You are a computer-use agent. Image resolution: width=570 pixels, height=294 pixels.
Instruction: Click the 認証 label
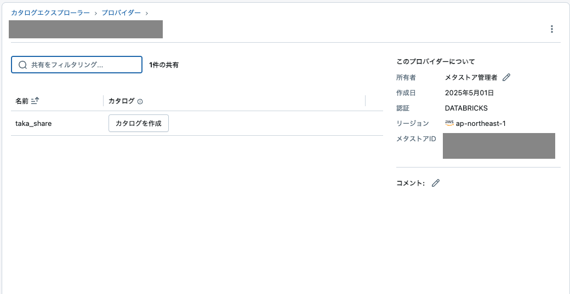tap(403, 108)
